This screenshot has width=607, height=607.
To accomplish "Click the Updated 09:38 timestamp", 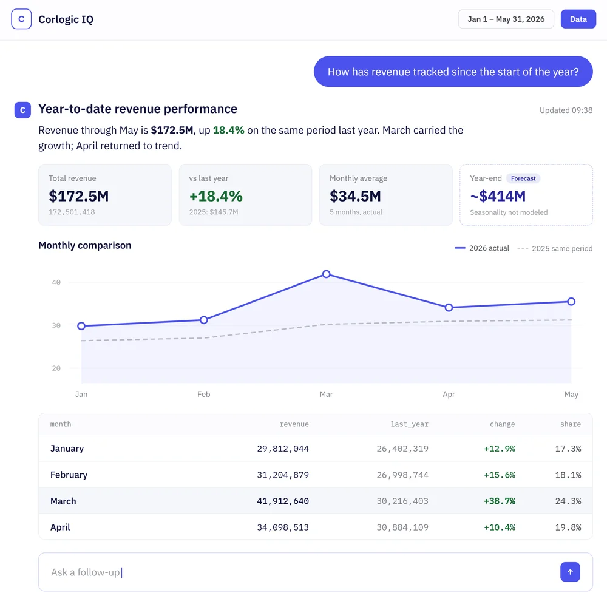I will pos(566,110).
